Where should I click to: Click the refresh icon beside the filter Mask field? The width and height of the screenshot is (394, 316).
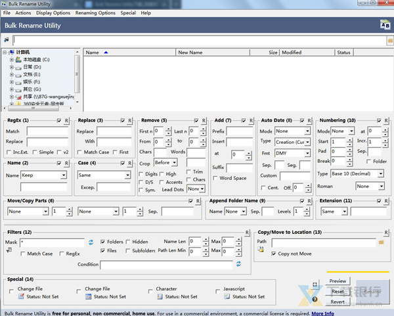tap(91, 242)
